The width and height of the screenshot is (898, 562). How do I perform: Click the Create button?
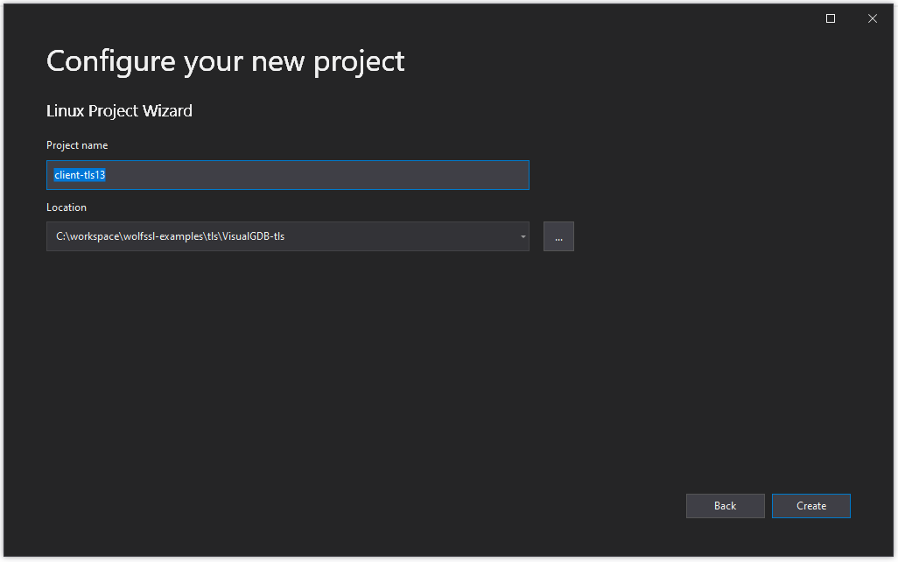[811, 506]
